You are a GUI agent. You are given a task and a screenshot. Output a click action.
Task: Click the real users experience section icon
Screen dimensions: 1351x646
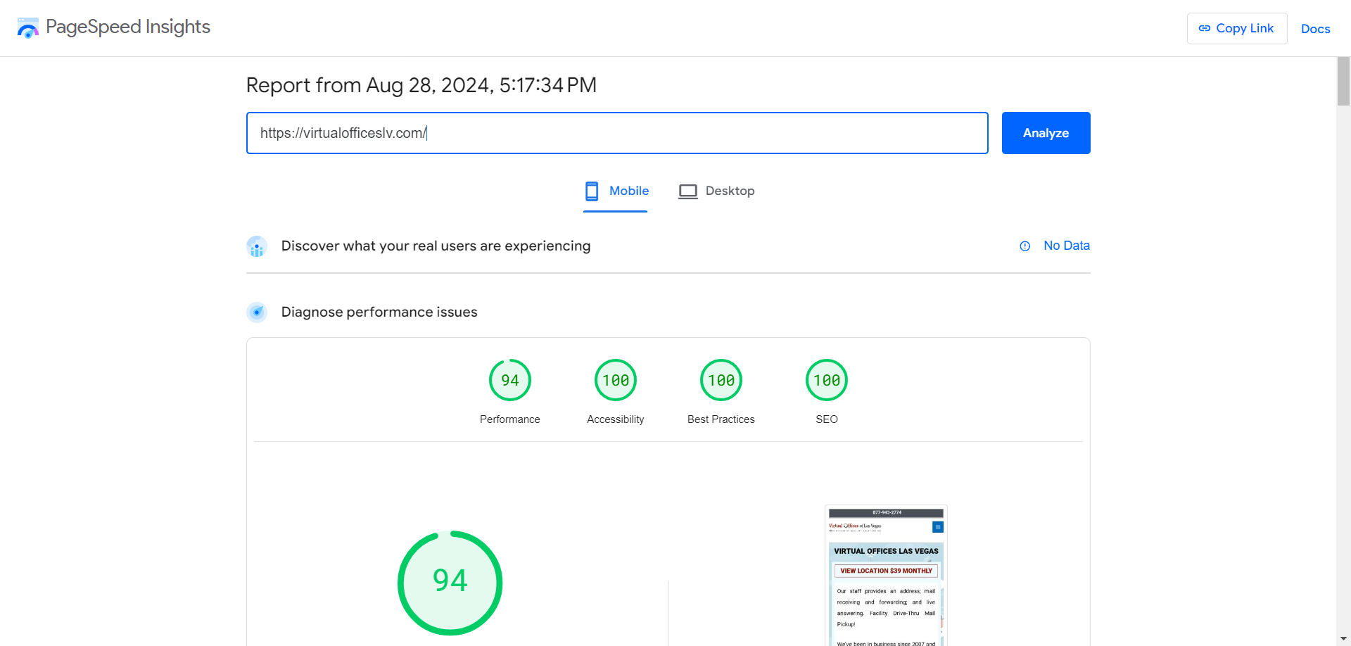(257, 246)
